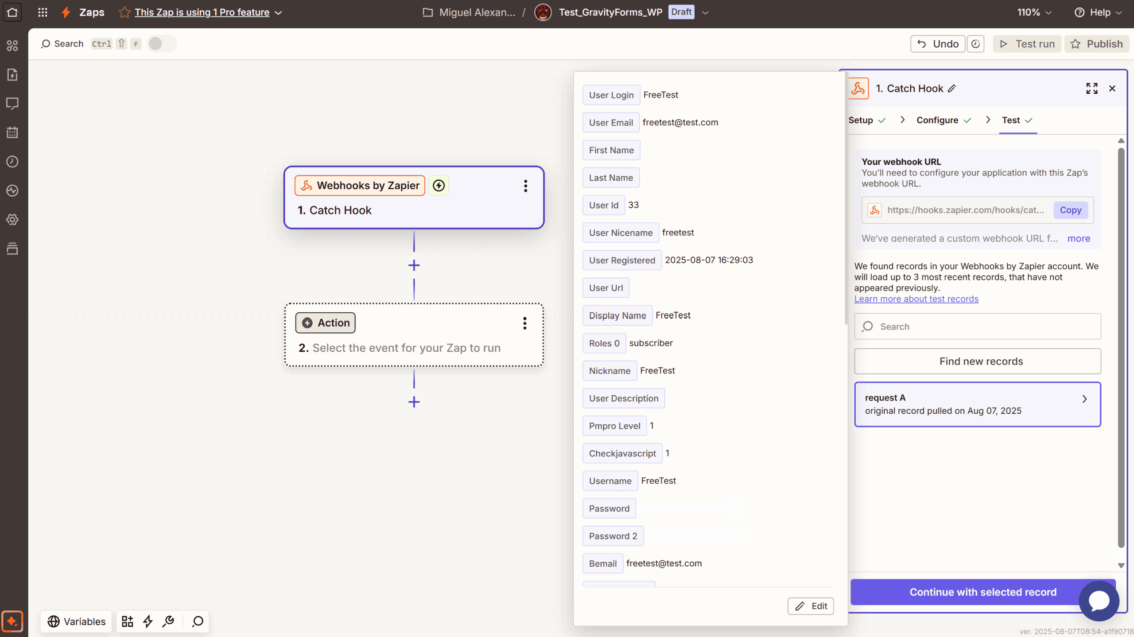
Task: Click the Test run button
Action: click(1027, 44)
